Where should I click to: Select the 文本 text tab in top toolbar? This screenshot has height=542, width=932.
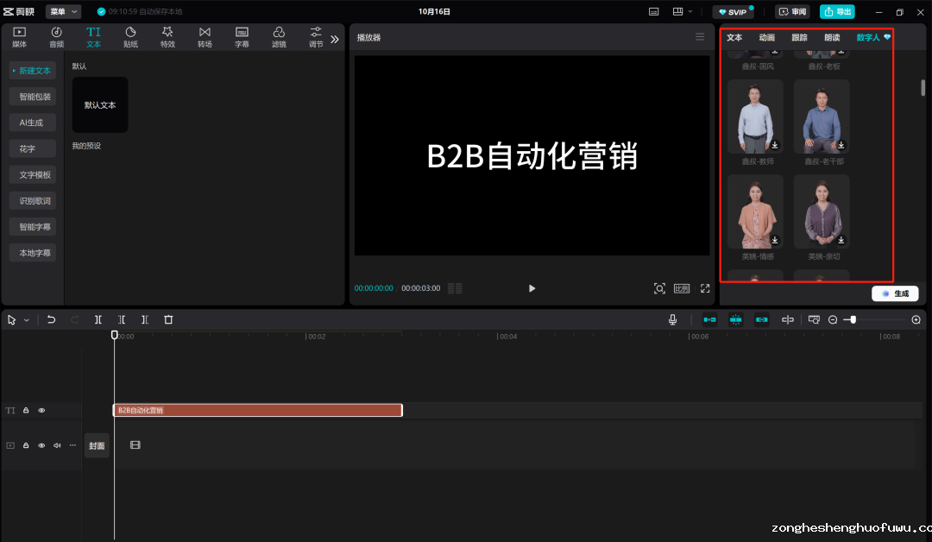tap(93, 37)
